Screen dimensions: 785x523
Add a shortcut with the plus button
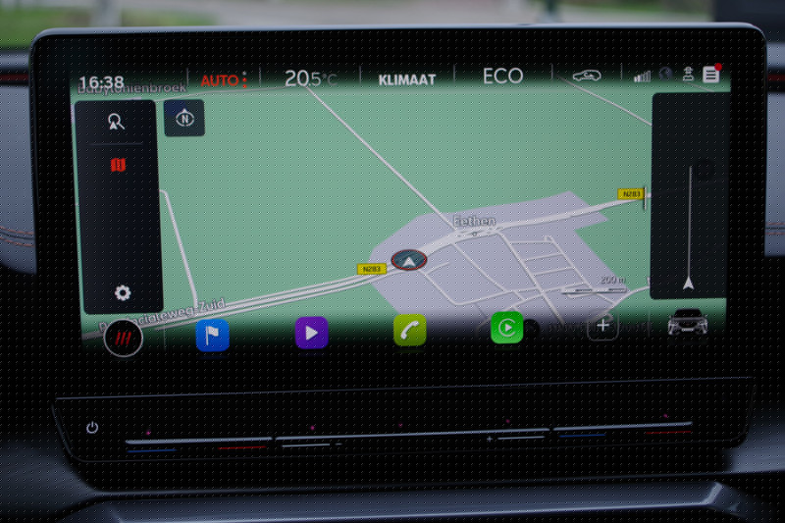[x=602, y=326]
